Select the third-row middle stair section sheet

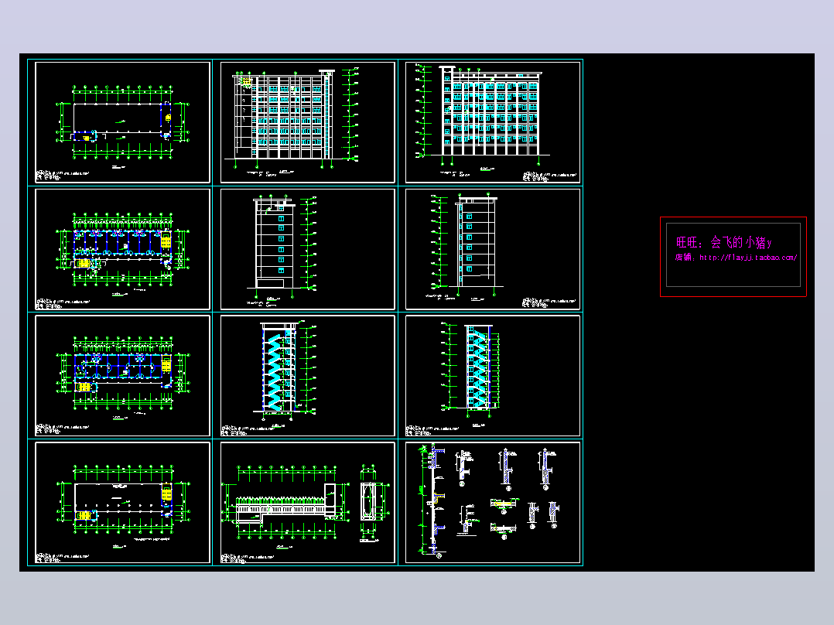pyautogui.click(x=308, y=375)
